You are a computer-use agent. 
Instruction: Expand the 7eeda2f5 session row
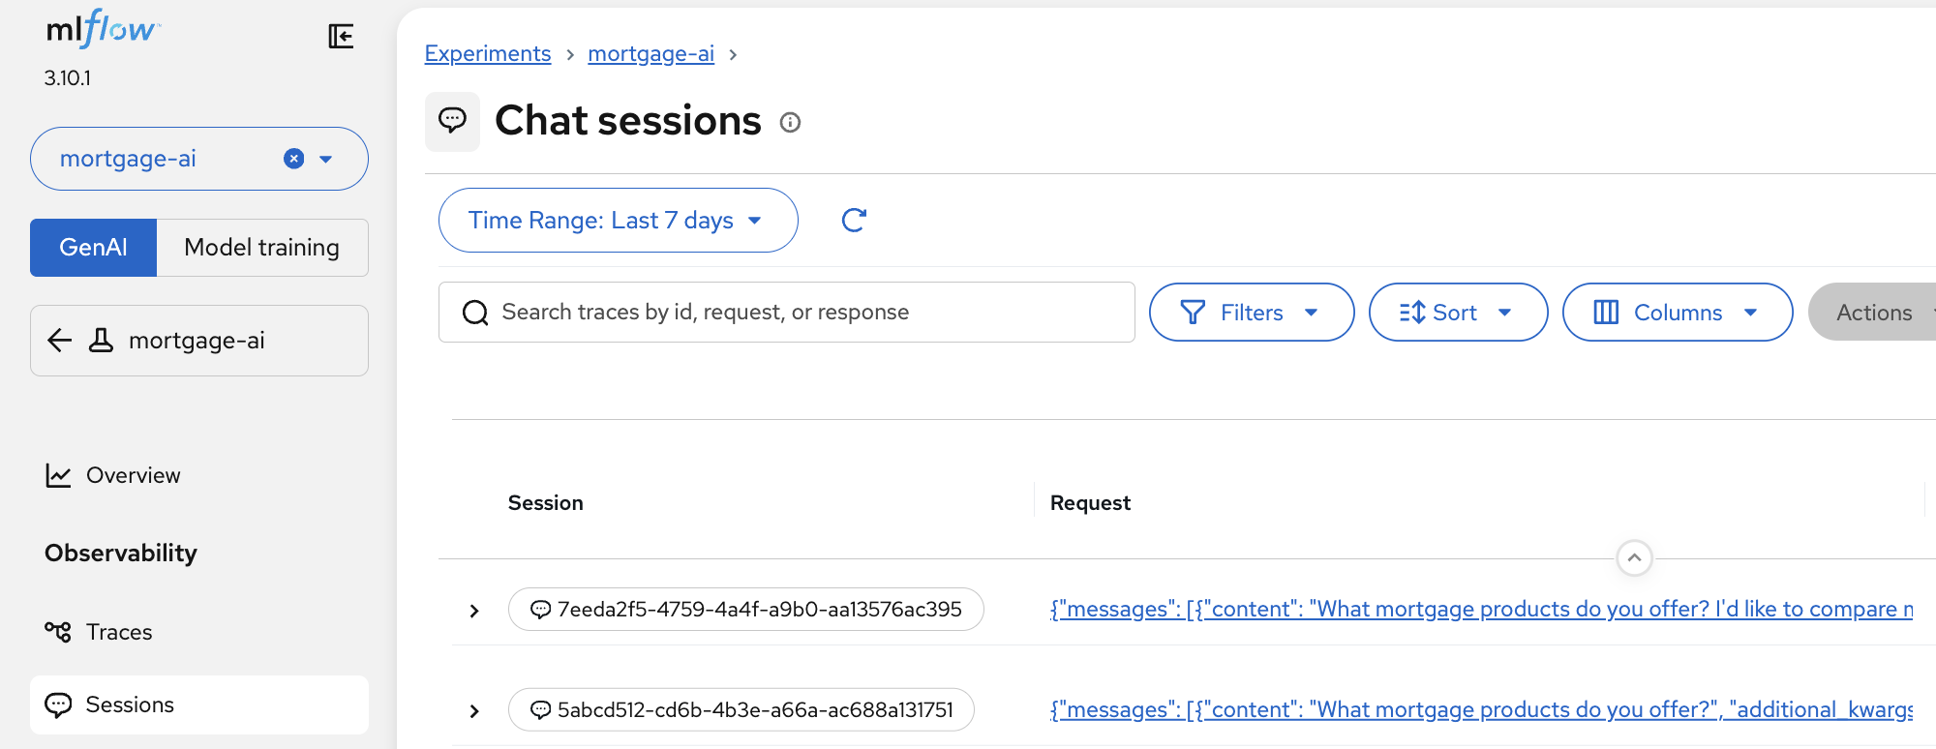[474, 611]
